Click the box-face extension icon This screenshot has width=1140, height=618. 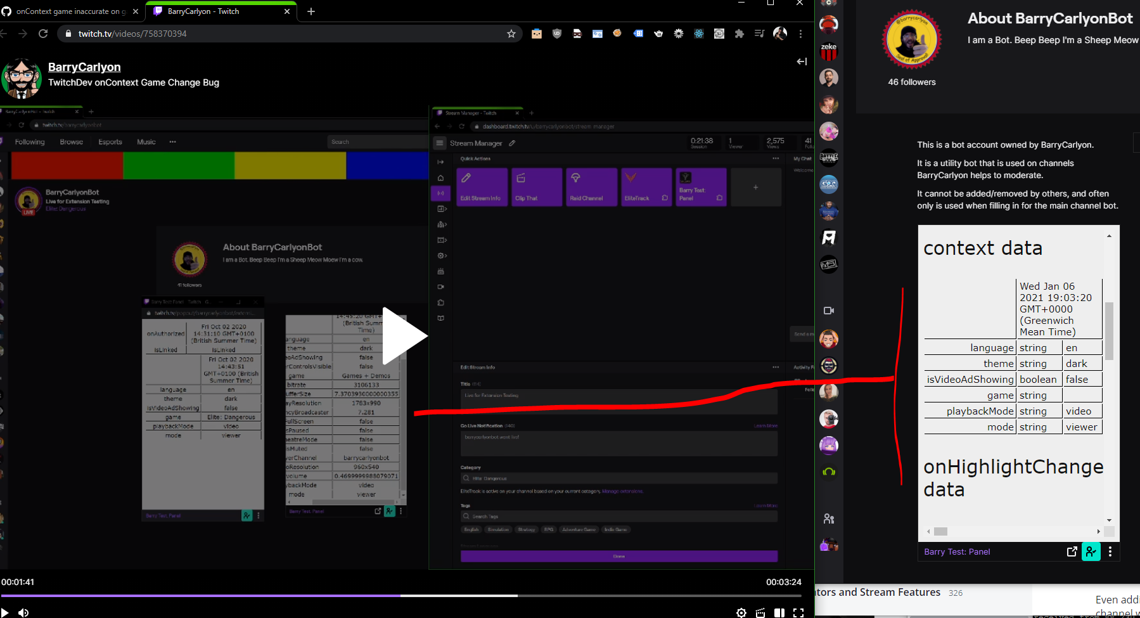coord(537,34)
